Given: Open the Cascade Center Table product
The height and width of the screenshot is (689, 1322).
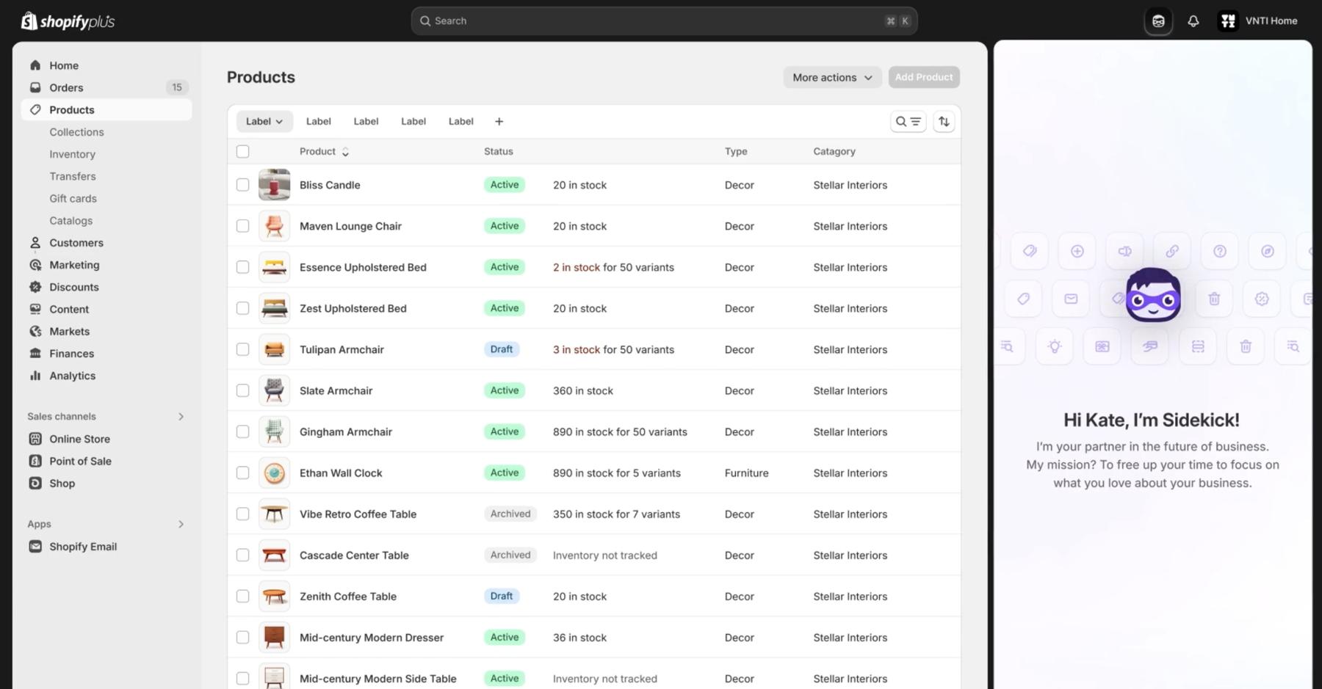Looking at the screenshot, I should [x=354, y=555].
